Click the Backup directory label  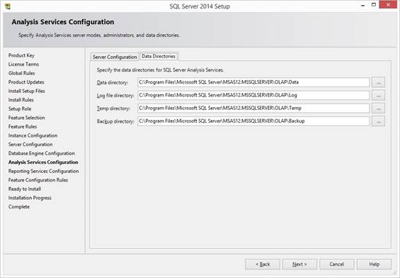coord(115,122)
